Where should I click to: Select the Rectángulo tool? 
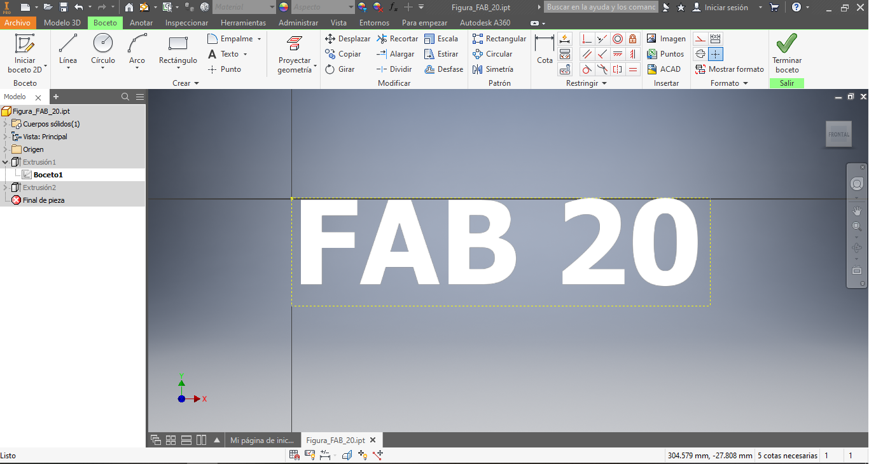point(178,50)
